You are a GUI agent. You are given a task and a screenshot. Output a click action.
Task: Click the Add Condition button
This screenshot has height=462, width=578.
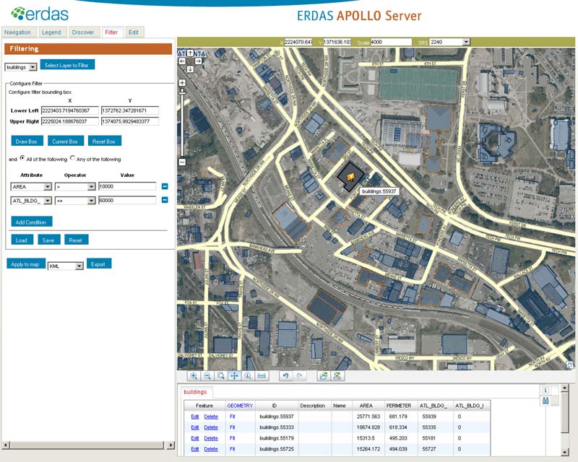[32, 222]
